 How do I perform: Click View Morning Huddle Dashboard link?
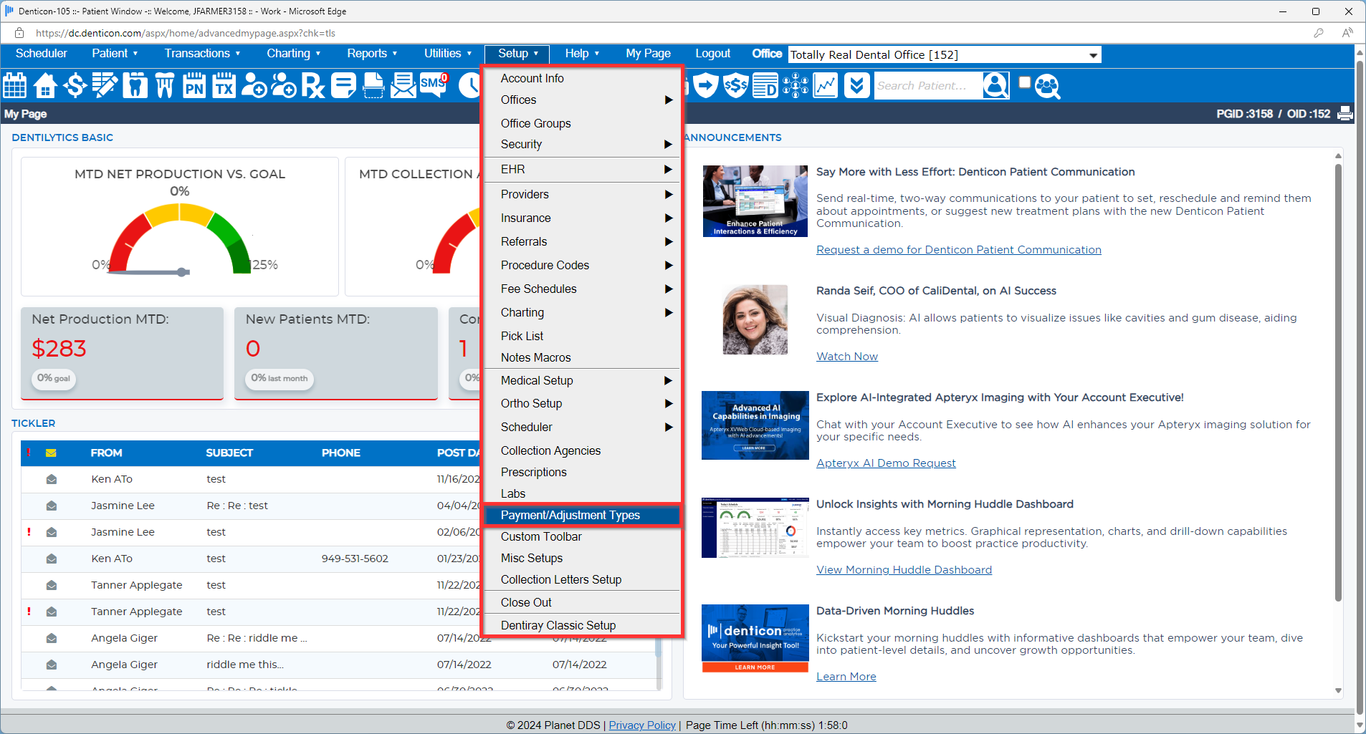(x=904, y=570)
